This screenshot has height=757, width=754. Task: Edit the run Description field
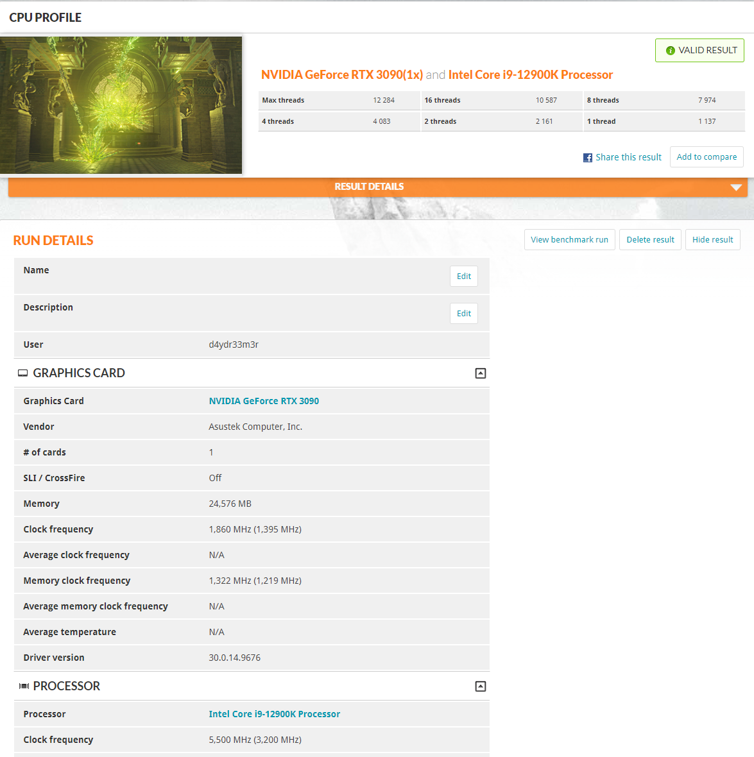[x=464, y=313]
